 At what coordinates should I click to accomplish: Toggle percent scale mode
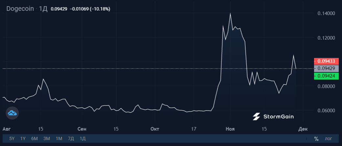316,138
